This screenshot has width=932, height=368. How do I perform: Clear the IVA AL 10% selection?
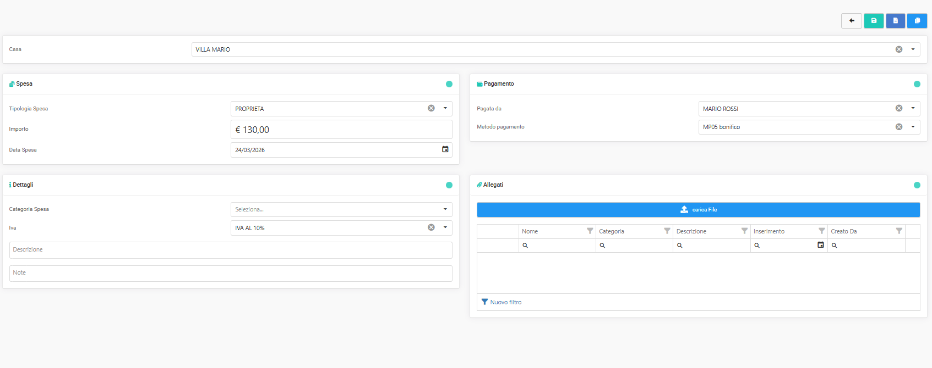[431, 227]
